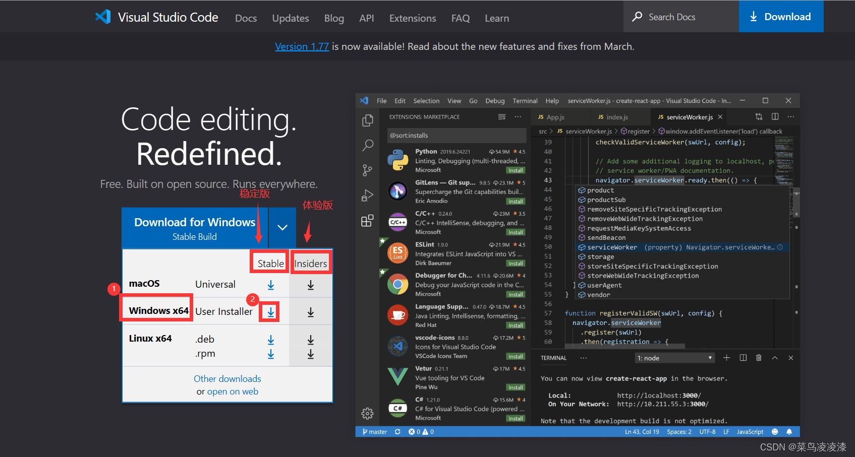Open Extensions icon in activity bar

(x=368, y=221)
